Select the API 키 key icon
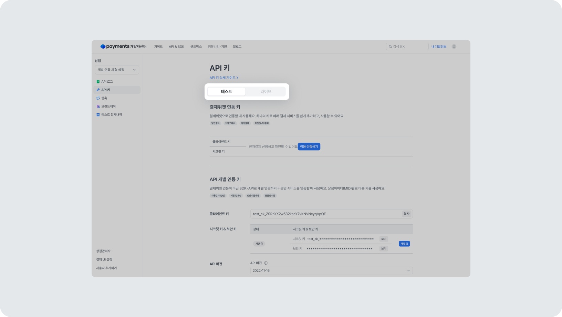The image size is (562, 317). coord(98,90)
